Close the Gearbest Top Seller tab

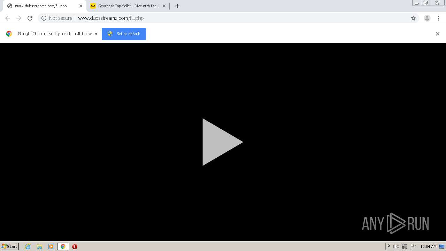[164, 6]
